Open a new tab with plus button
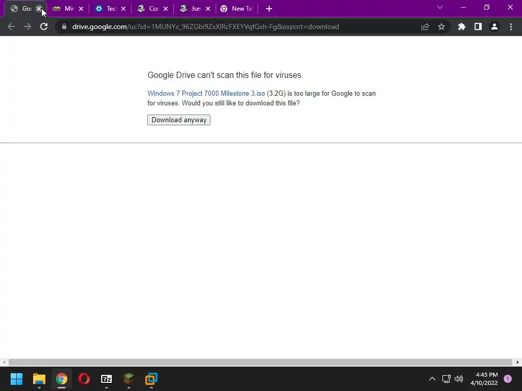 (x=269, y=9)
